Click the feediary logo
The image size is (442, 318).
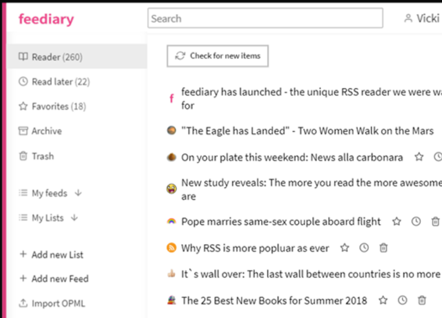tap(46, 19)
